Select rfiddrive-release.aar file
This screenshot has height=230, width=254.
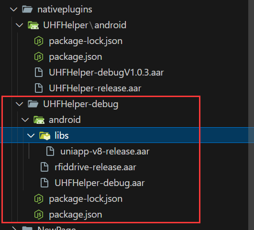[x=95, y=167]
